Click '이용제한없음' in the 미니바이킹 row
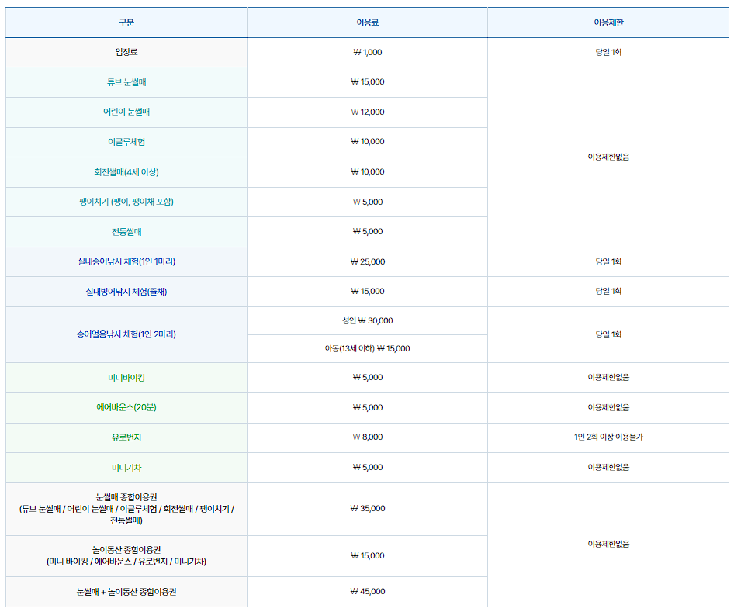The image size is (734, 612). click(608, 377)
